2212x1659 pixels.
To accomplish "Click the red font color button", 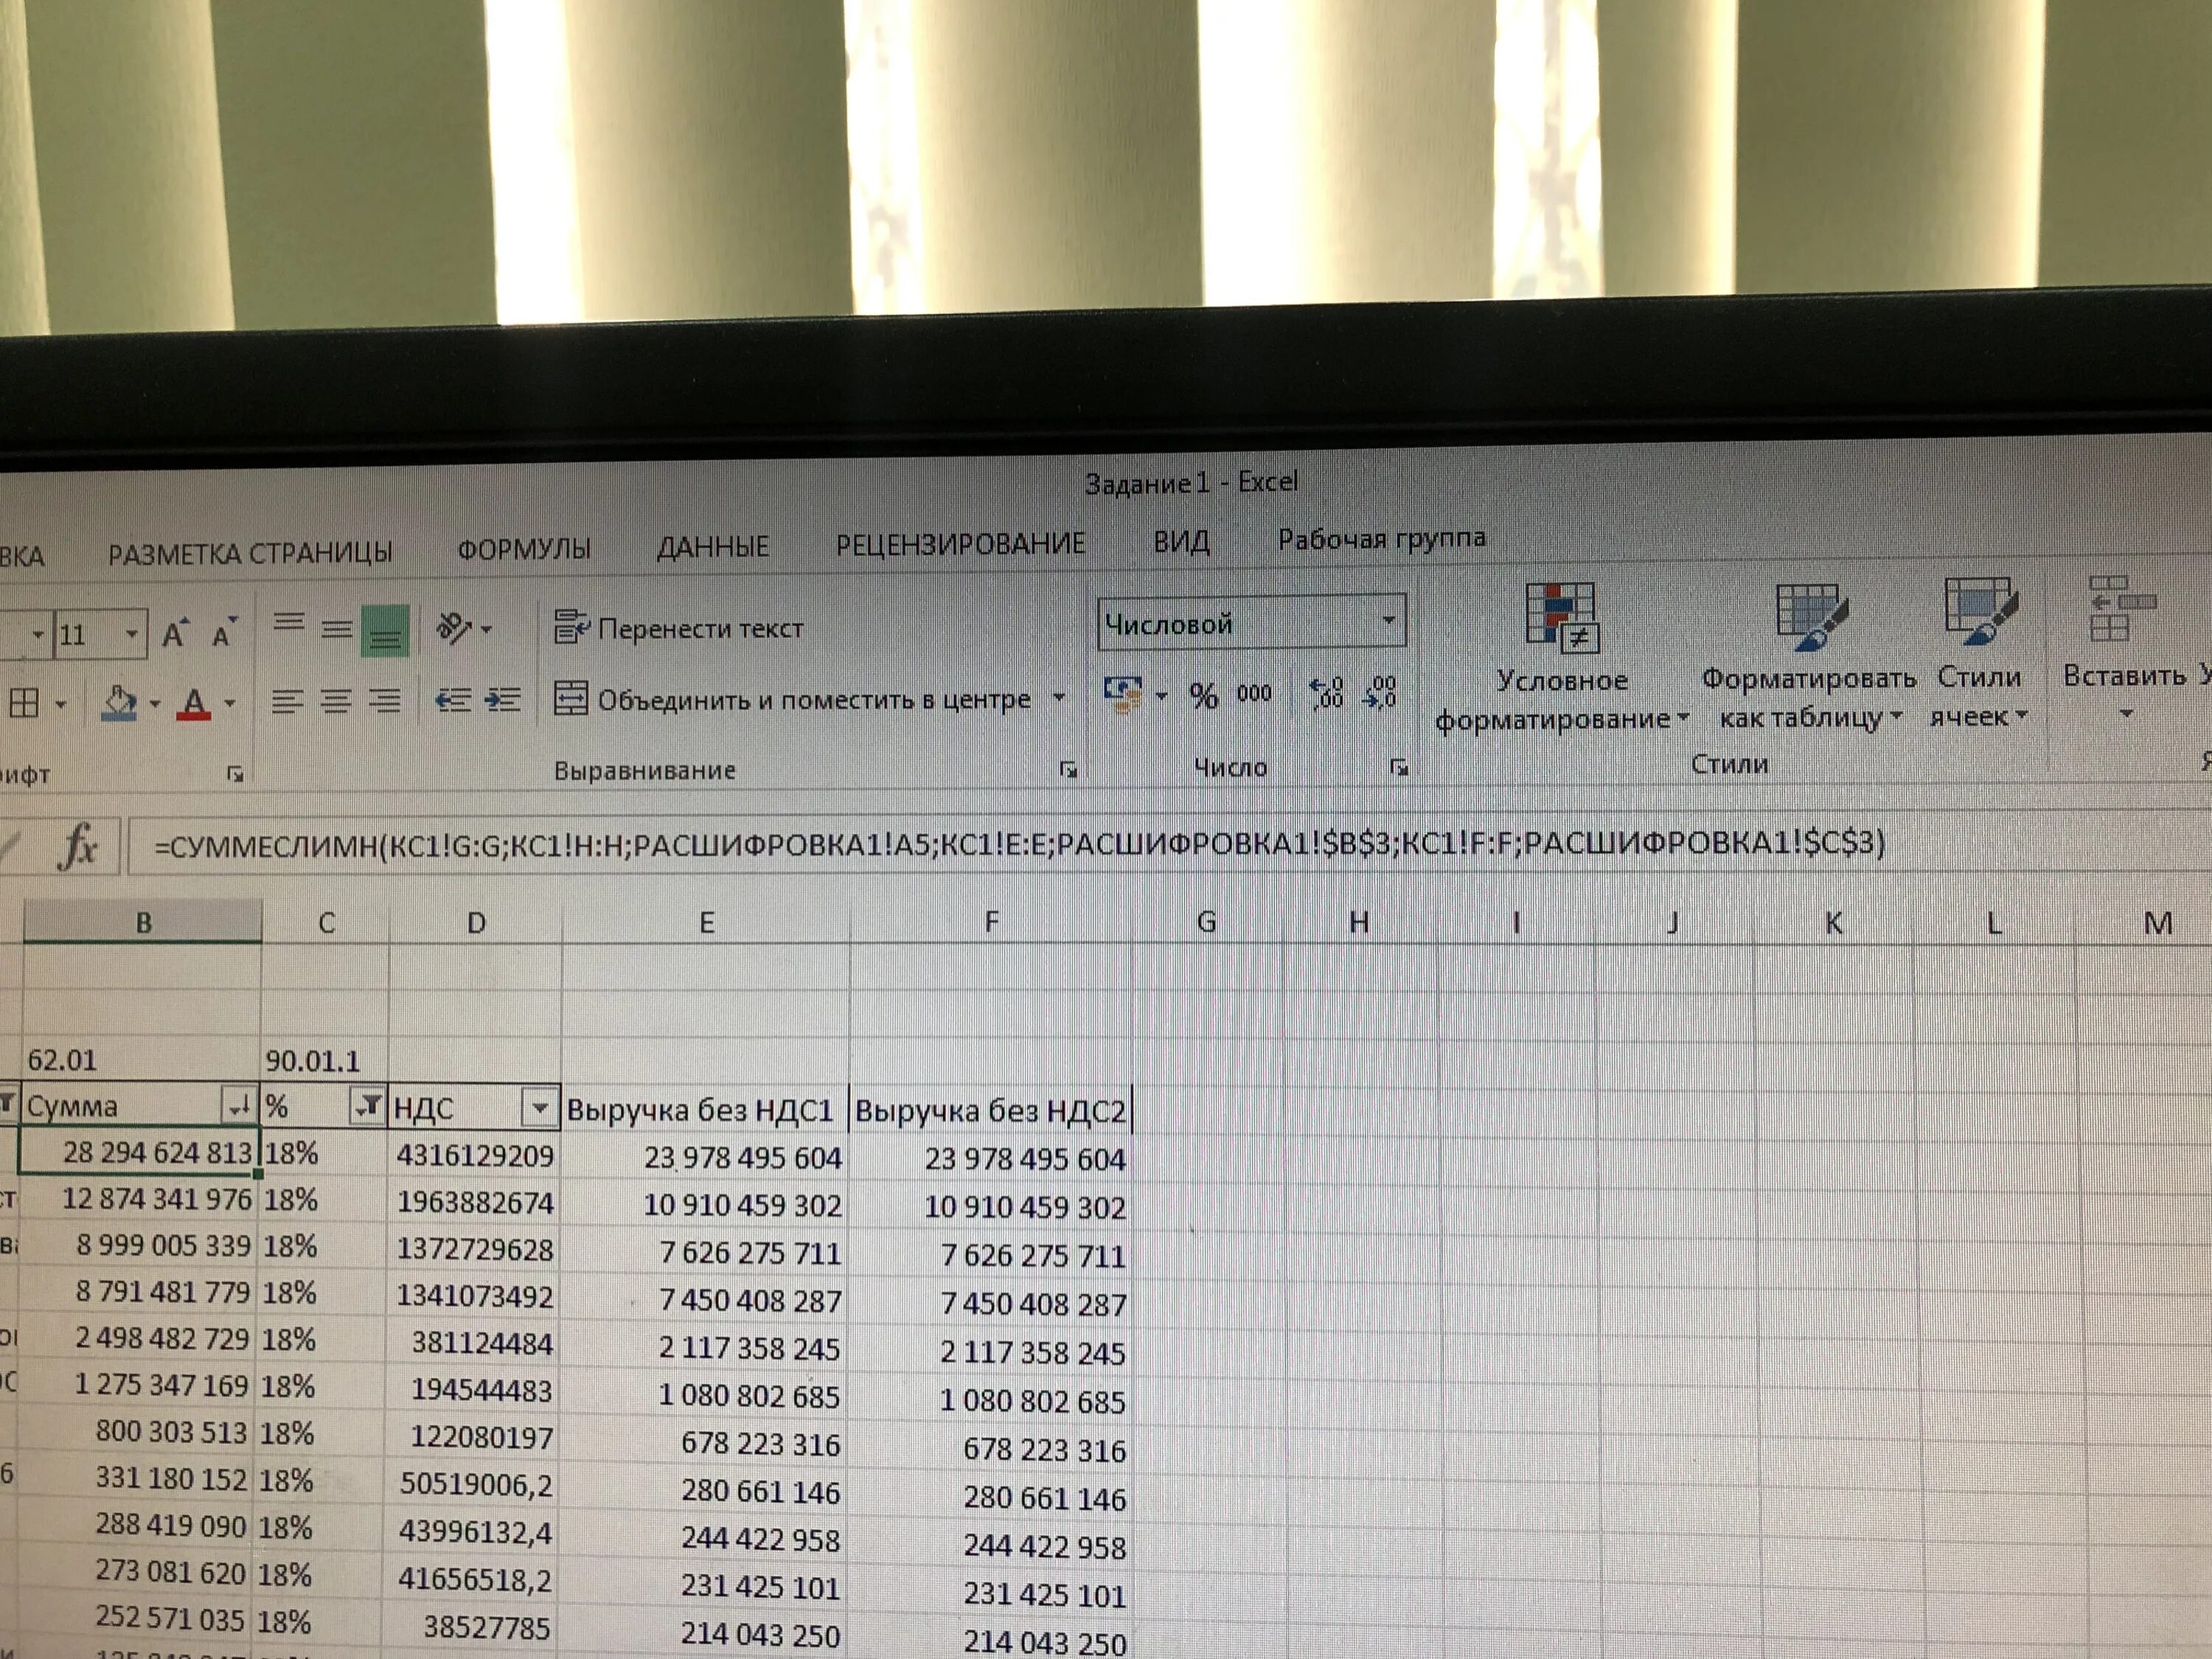I will click(194, 703).
